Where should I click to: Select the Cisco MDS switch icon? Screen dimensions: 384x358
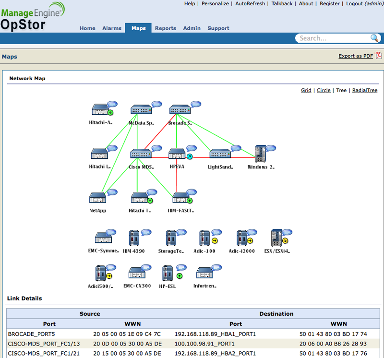[x=141, y=154]
